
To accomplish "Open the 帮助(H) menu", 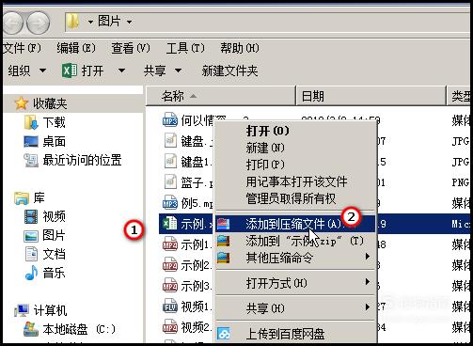I will tap(240, 48).
